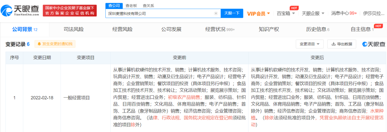The width and height of the screenshot is (387, 132).
Task: Switch to 知识产权 tab
Action: coord(269,30)
